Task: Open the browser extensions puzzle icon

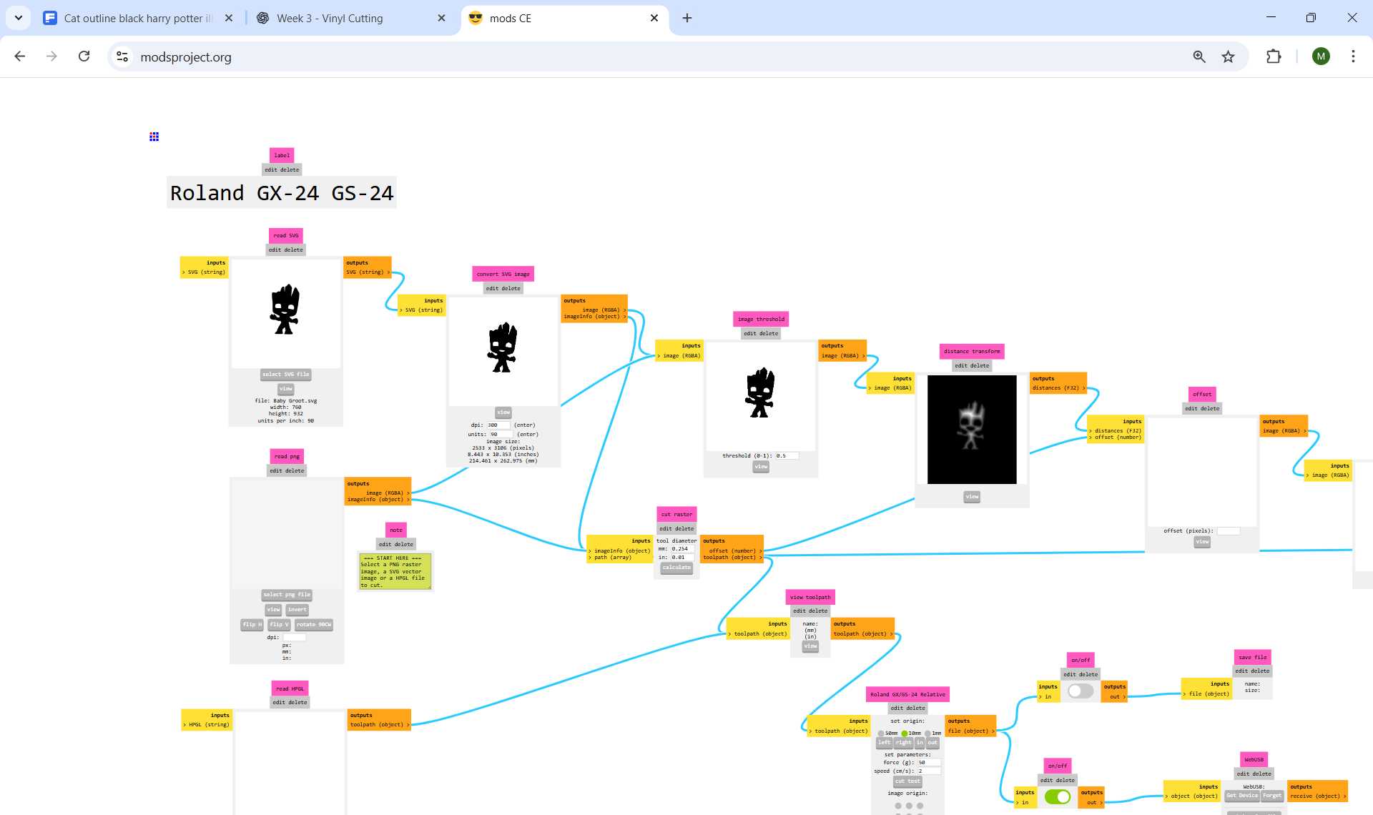Action: 1274,56
